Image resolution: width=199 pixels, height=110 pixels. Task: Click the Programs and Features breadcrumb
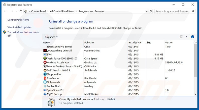[x=91, y=11]
